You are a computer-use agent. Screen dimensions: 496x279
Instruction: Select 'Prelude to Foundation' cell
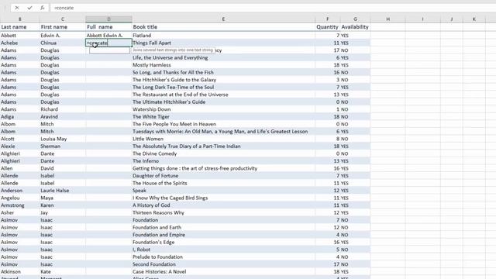[223, 257]
